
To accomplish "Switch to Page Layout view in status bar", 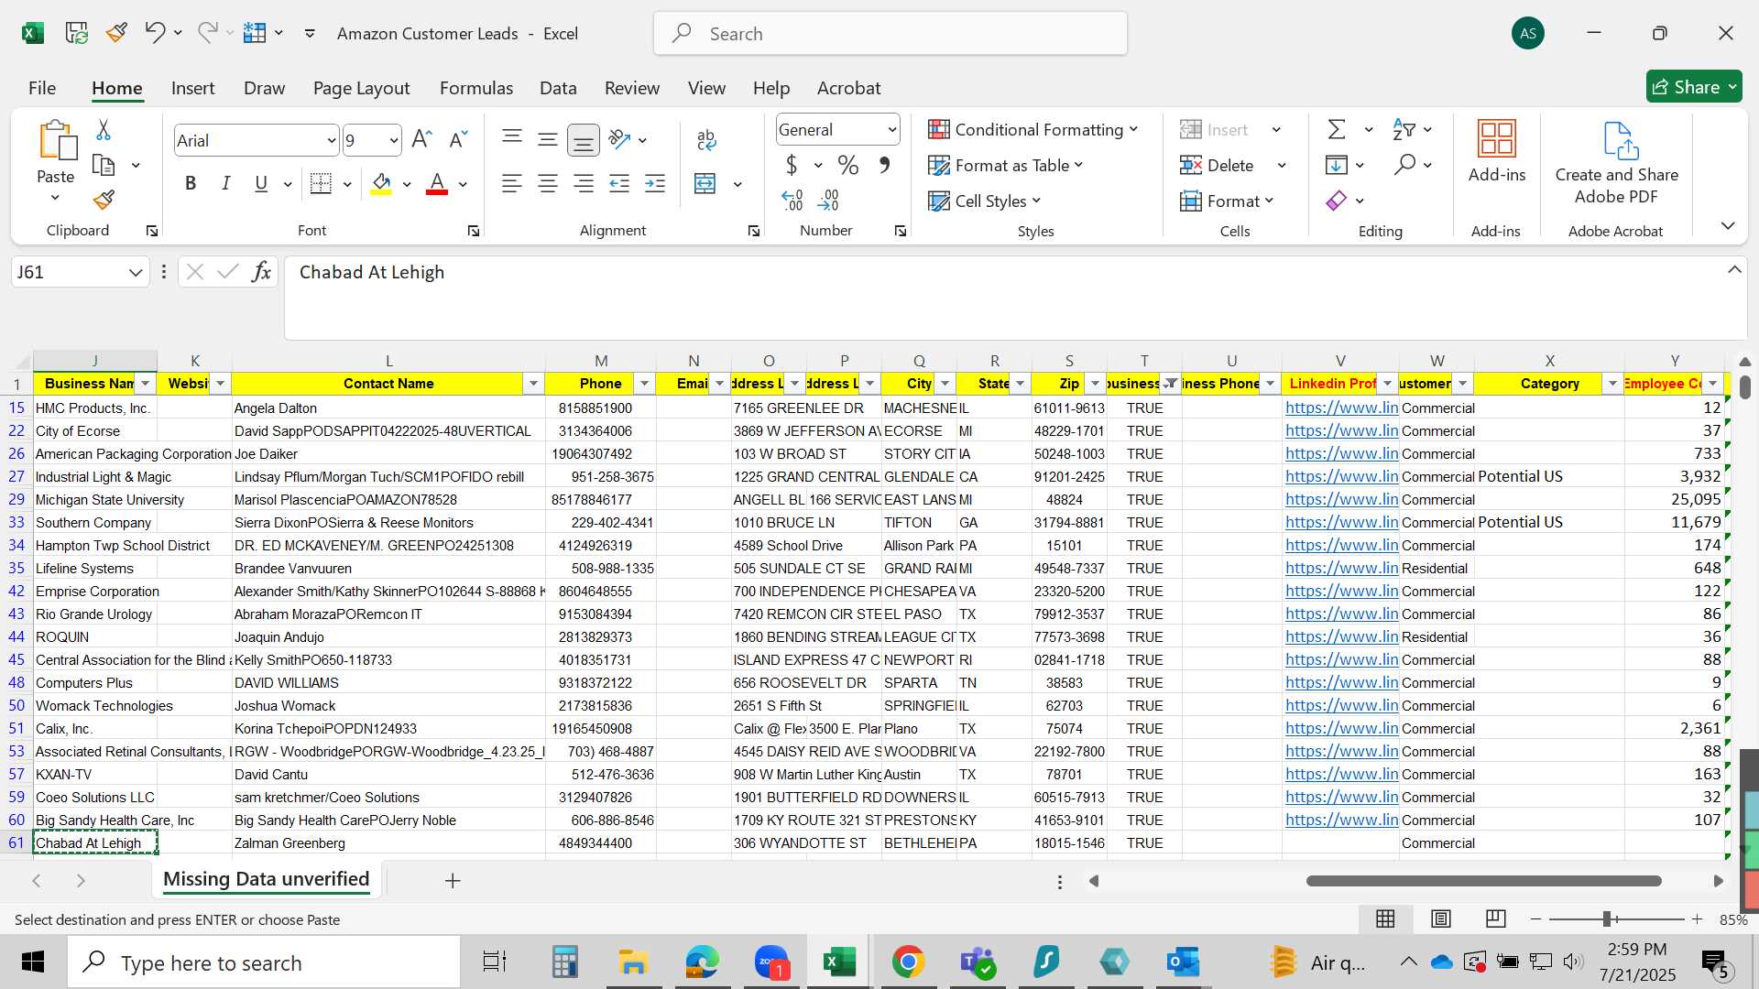I will (1441, 918).
